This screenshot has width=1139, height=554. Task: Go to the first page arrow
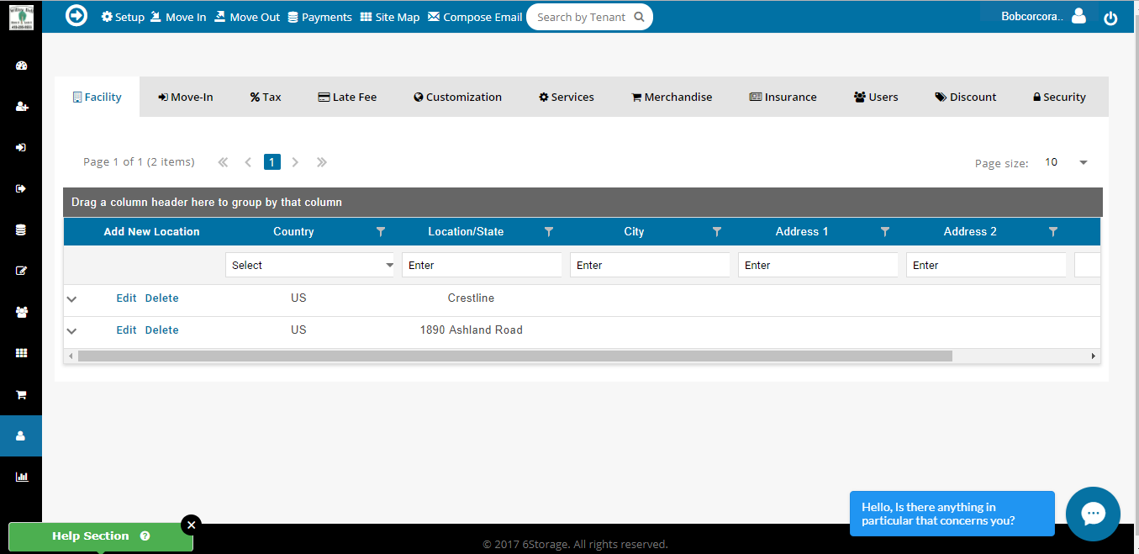pos(223,162)
